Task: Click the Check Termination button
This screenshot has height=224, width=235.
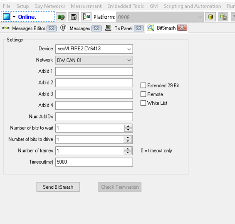Action: click(x=120, y=187)
